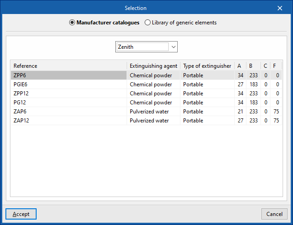Select the ZAP12 pulverized water row
The image size is (293, 225).
click(x=68, y=121)
